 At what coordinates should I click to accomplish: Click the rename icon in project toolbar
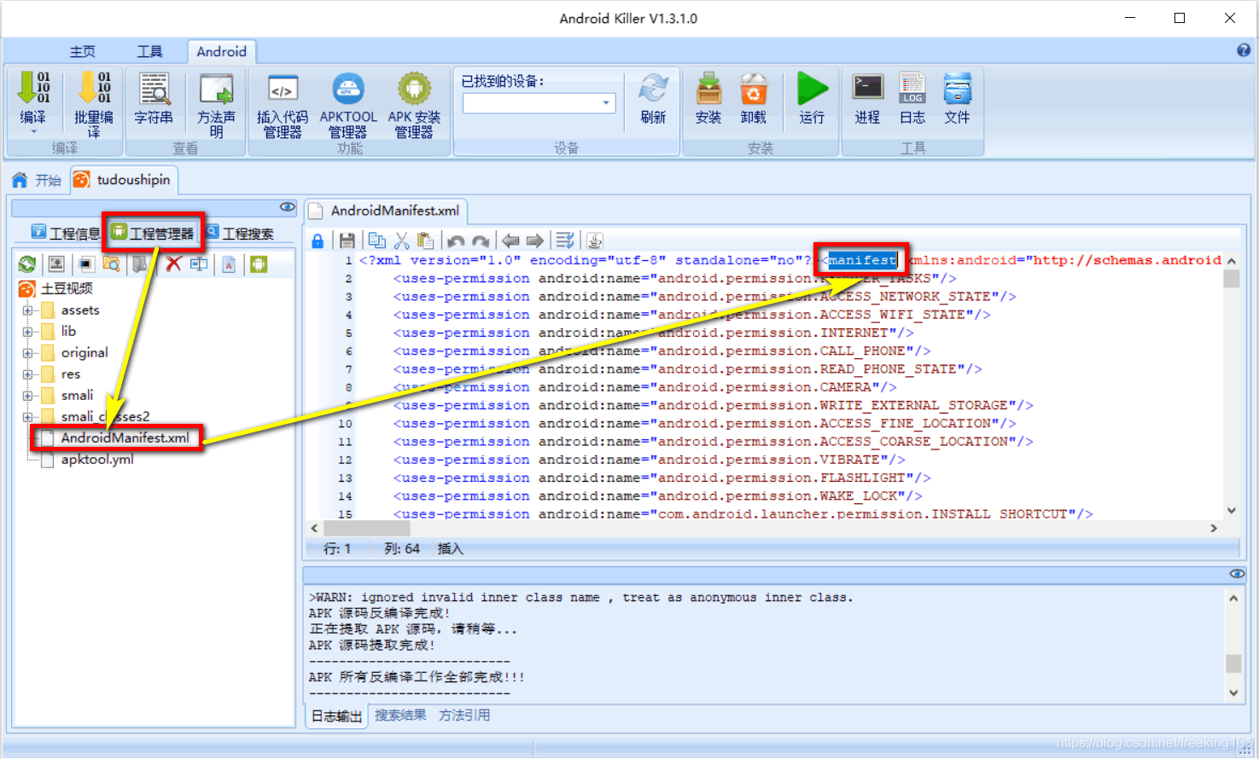(x=199, y=264)
